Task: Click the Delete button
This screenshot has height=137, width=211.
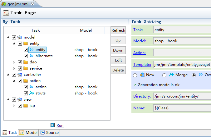Action: (x=118, y=70)
